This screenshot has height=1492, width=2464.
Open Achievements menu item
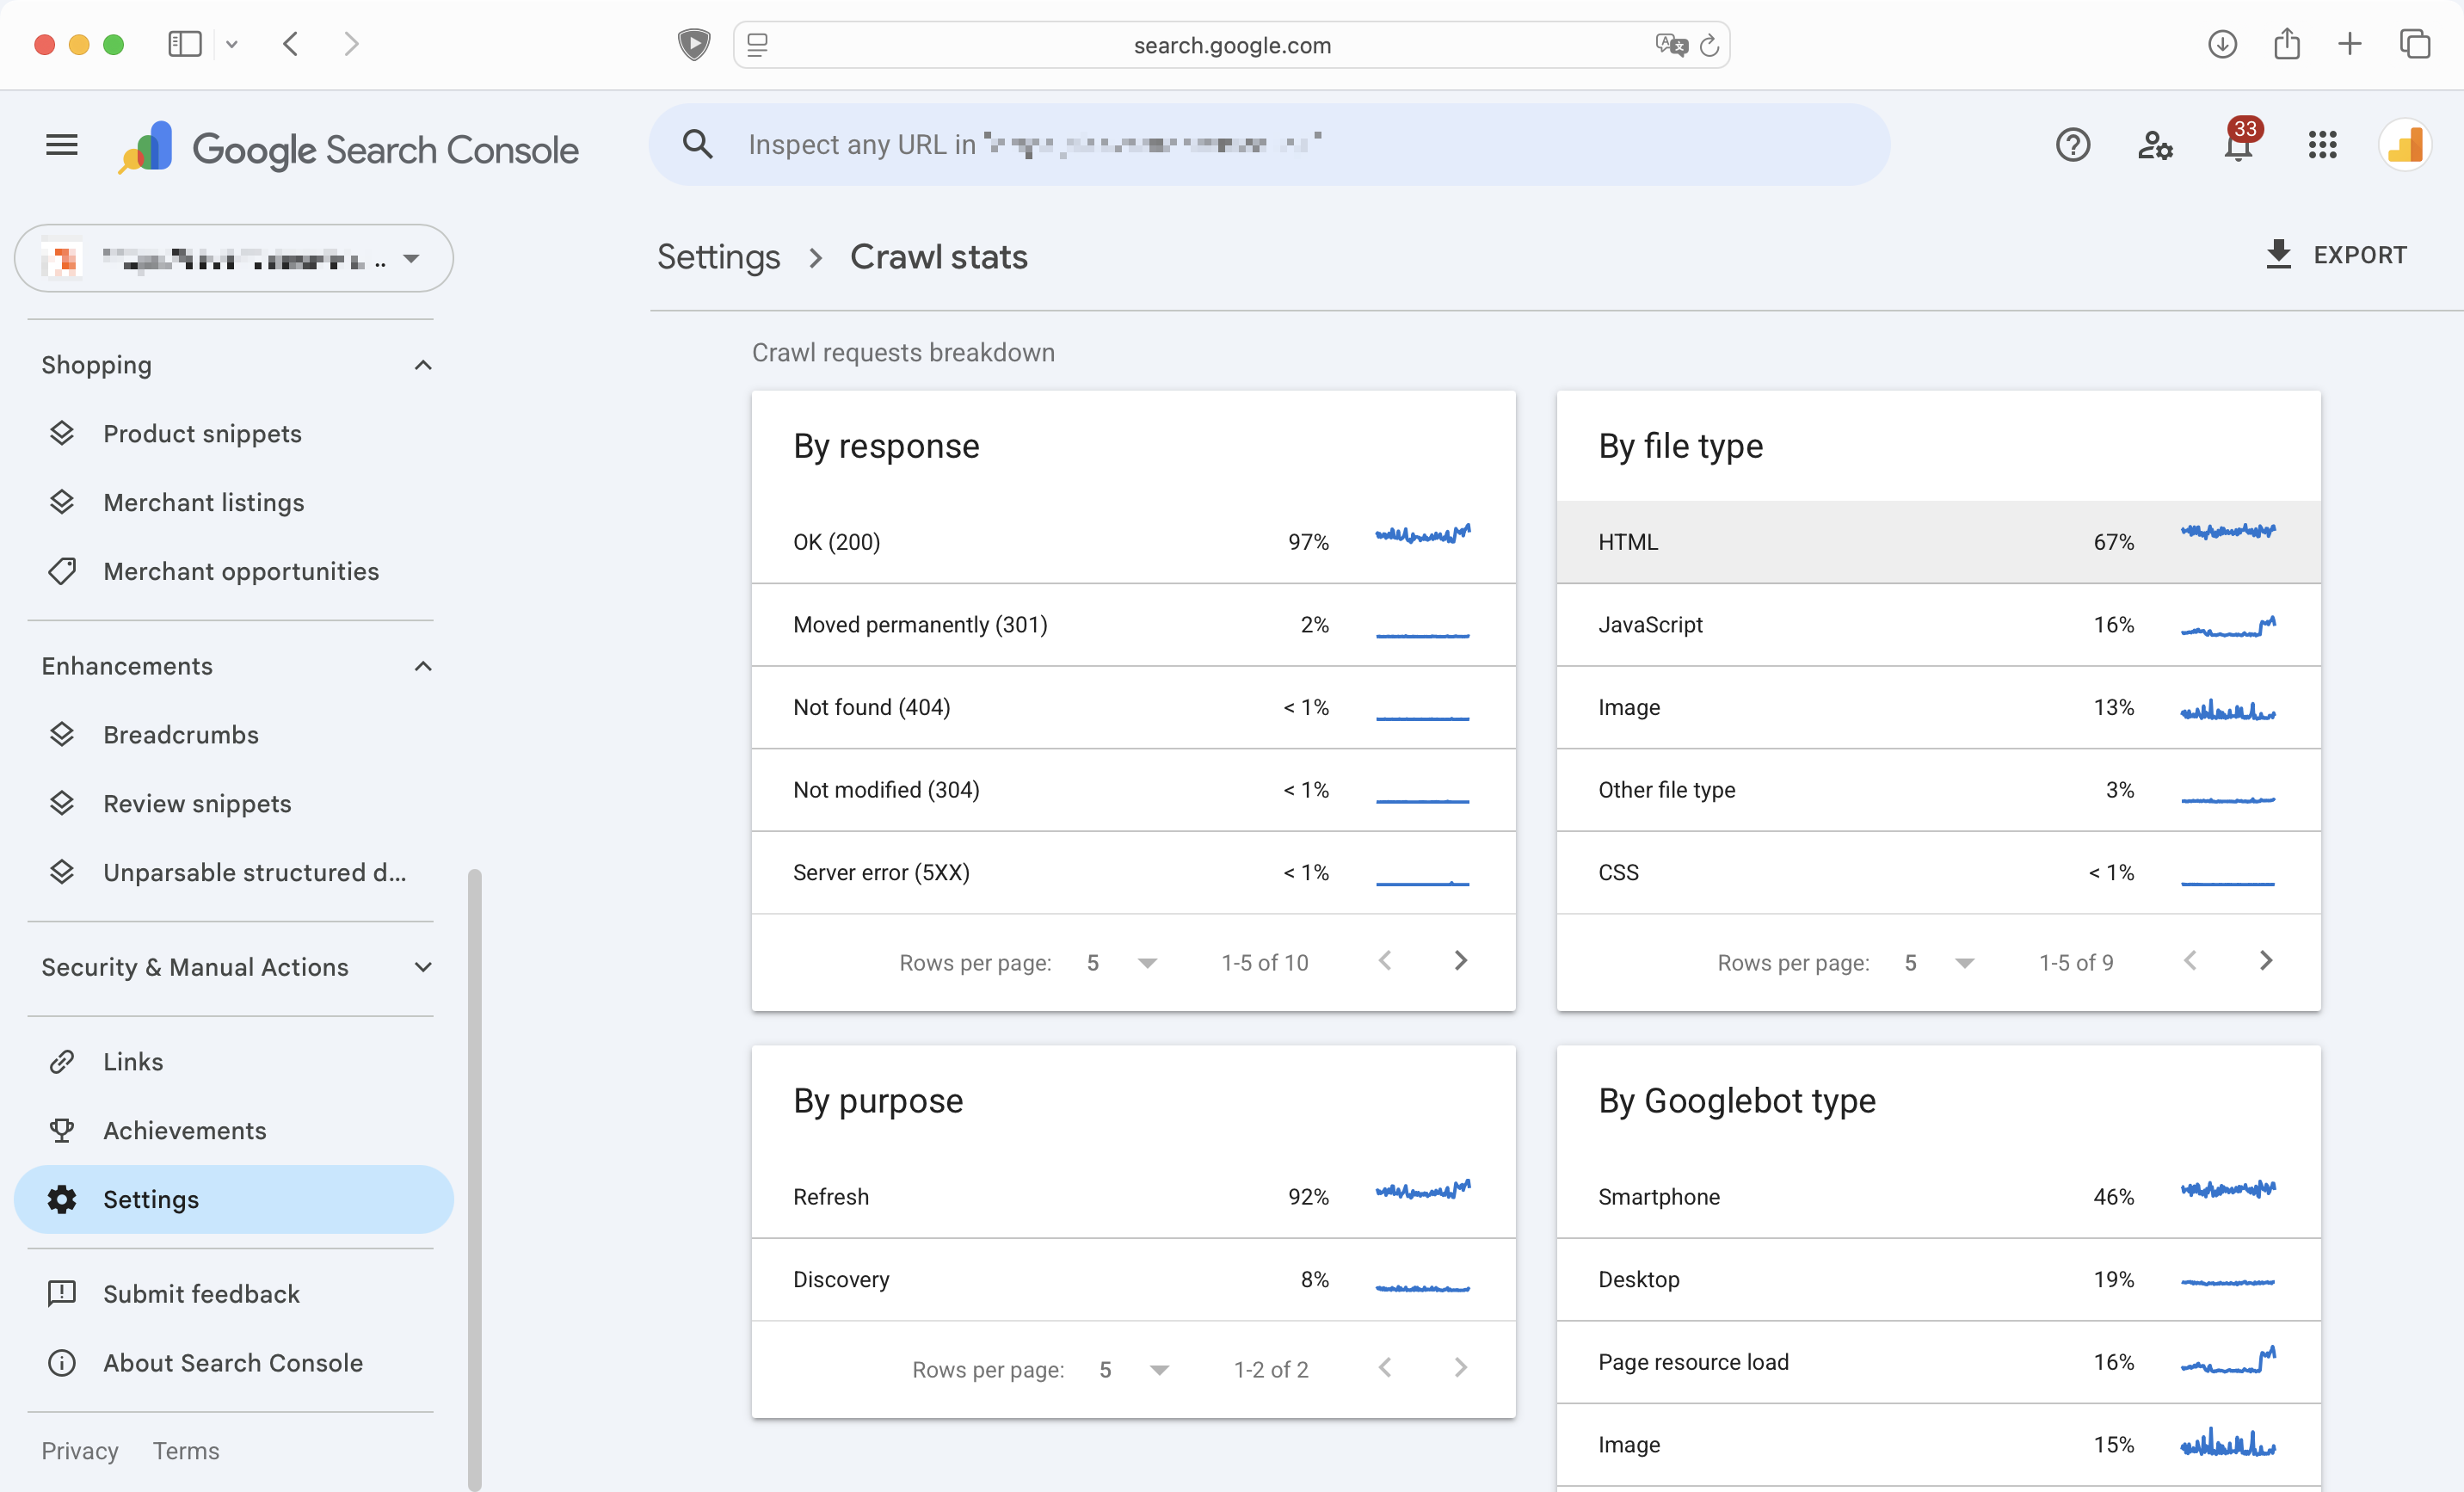click(x=185, y=1130)
